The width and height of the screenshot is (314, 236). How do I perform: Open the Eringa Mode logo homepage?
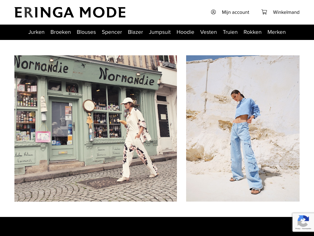(x=70, y=12)
